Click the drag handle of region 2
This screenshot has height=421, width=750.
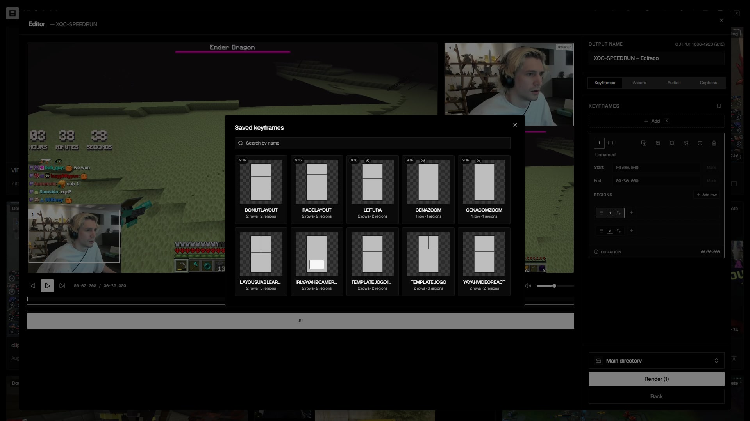[x=602, y=231]
